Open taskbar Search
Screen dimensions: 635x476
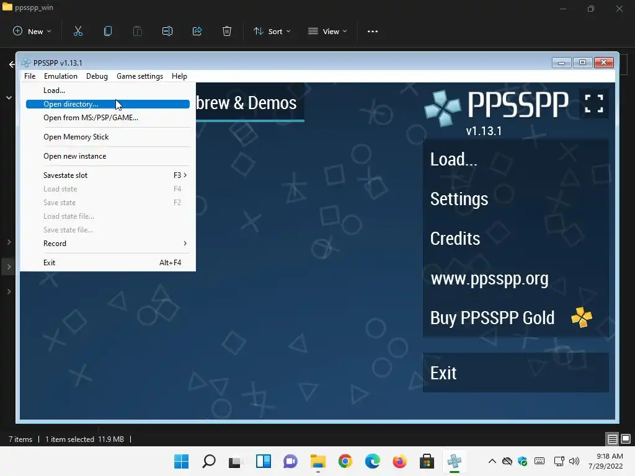(208, 461)
